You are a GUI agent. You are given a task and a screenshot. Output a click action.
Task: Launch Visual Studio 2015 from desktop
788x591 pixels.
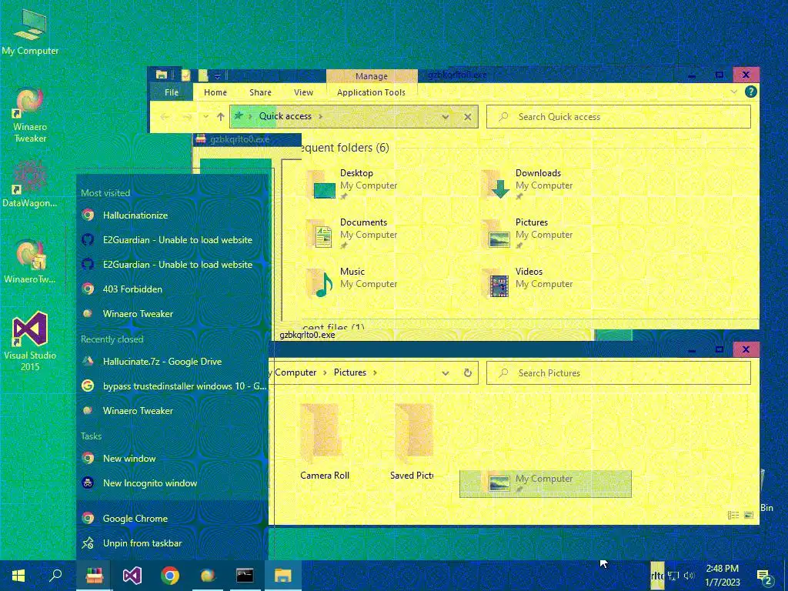tap(30, 341)
